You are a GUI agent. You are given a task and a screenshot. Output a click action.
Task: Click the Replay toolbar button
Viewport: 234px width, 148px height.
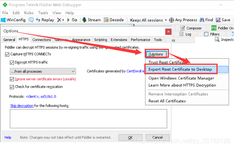pyautogui.click(x=45, y=20)
